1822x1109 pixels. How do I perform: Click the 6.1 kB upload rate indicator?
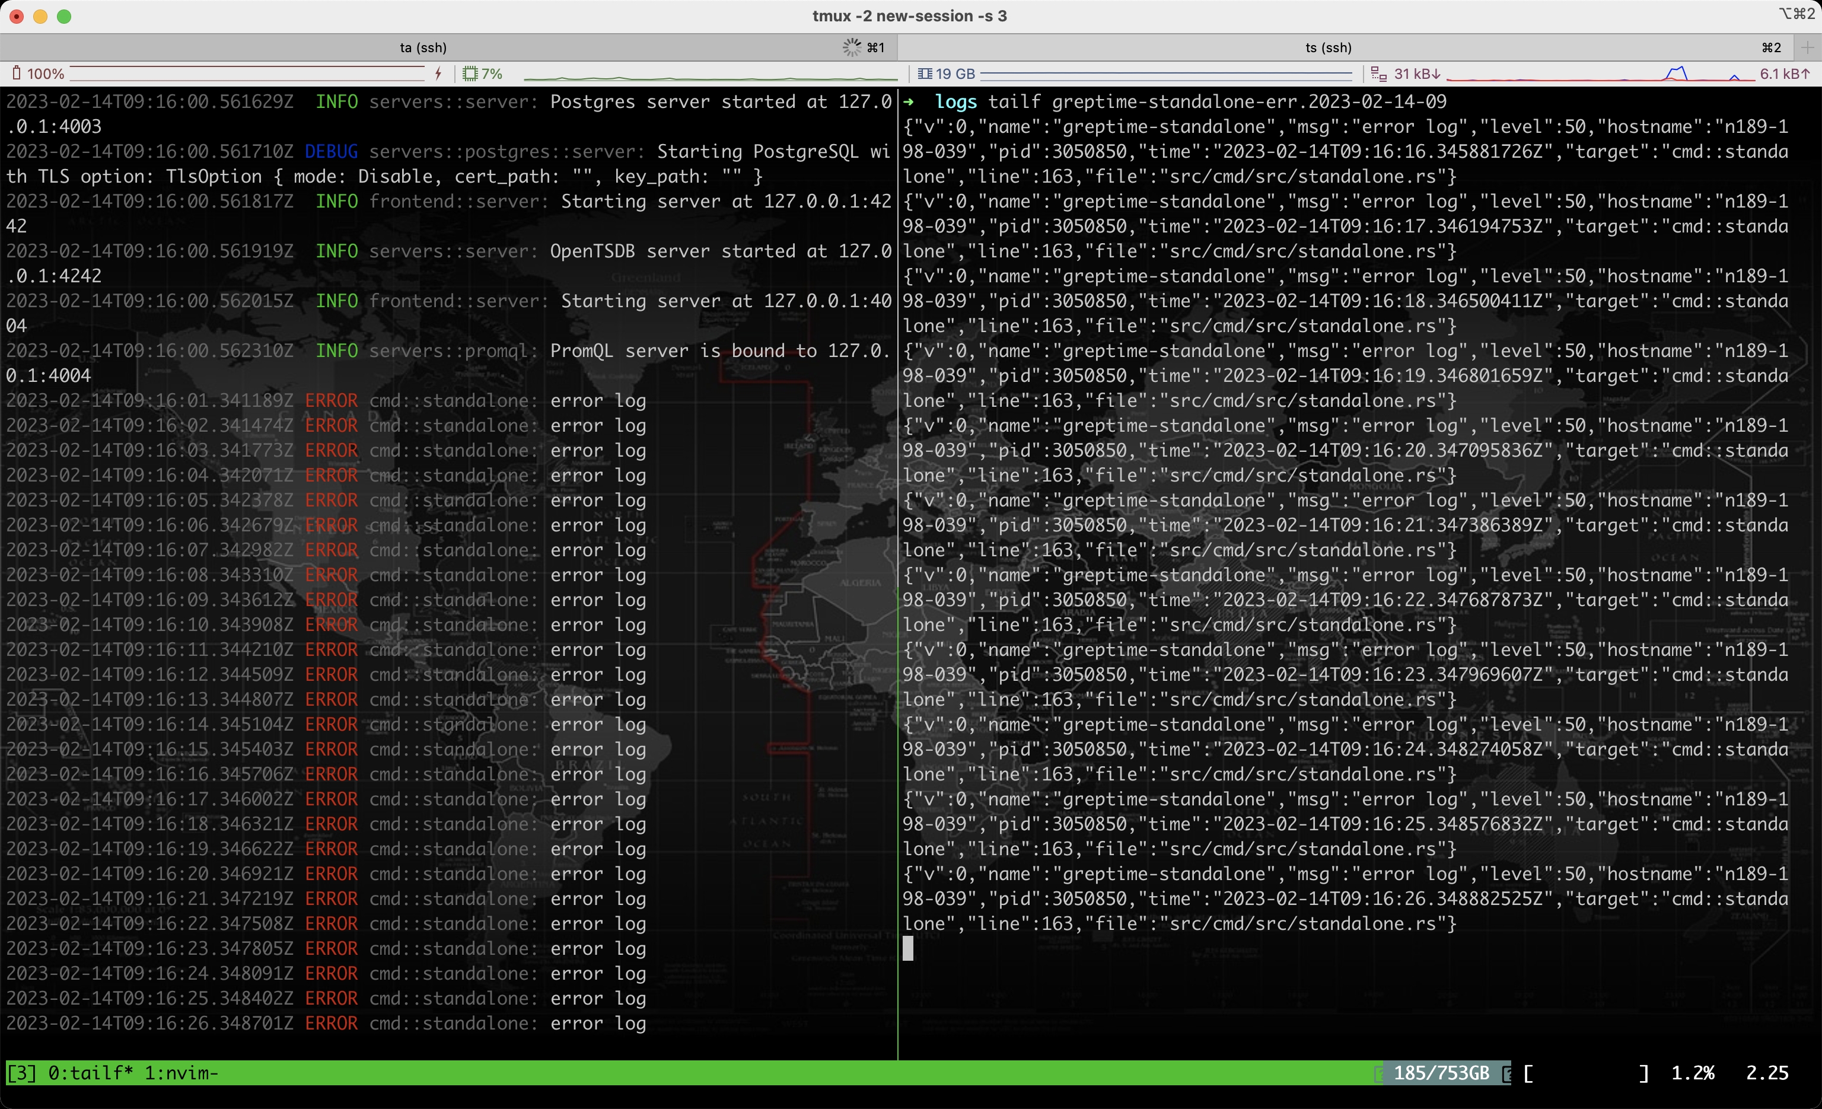tap(1785, 73)
